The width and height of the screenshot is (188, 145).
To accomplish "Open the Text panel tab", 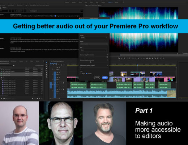I will [26, 5].
